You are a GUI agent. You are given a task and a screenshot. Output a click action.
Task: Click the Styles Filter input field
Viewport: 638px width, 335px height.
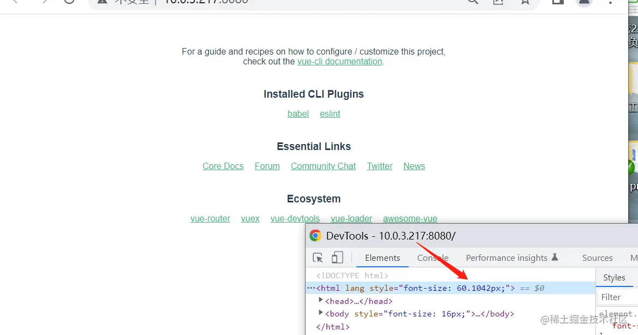click(x=617, y=297)
